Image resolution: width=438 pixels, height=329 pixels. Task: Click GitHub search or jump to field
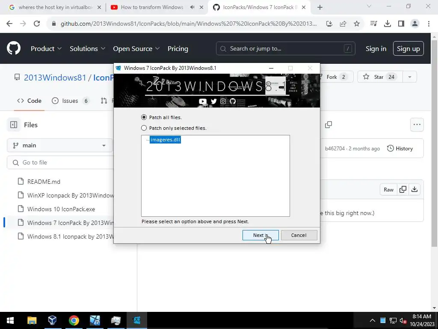[285, 48]
